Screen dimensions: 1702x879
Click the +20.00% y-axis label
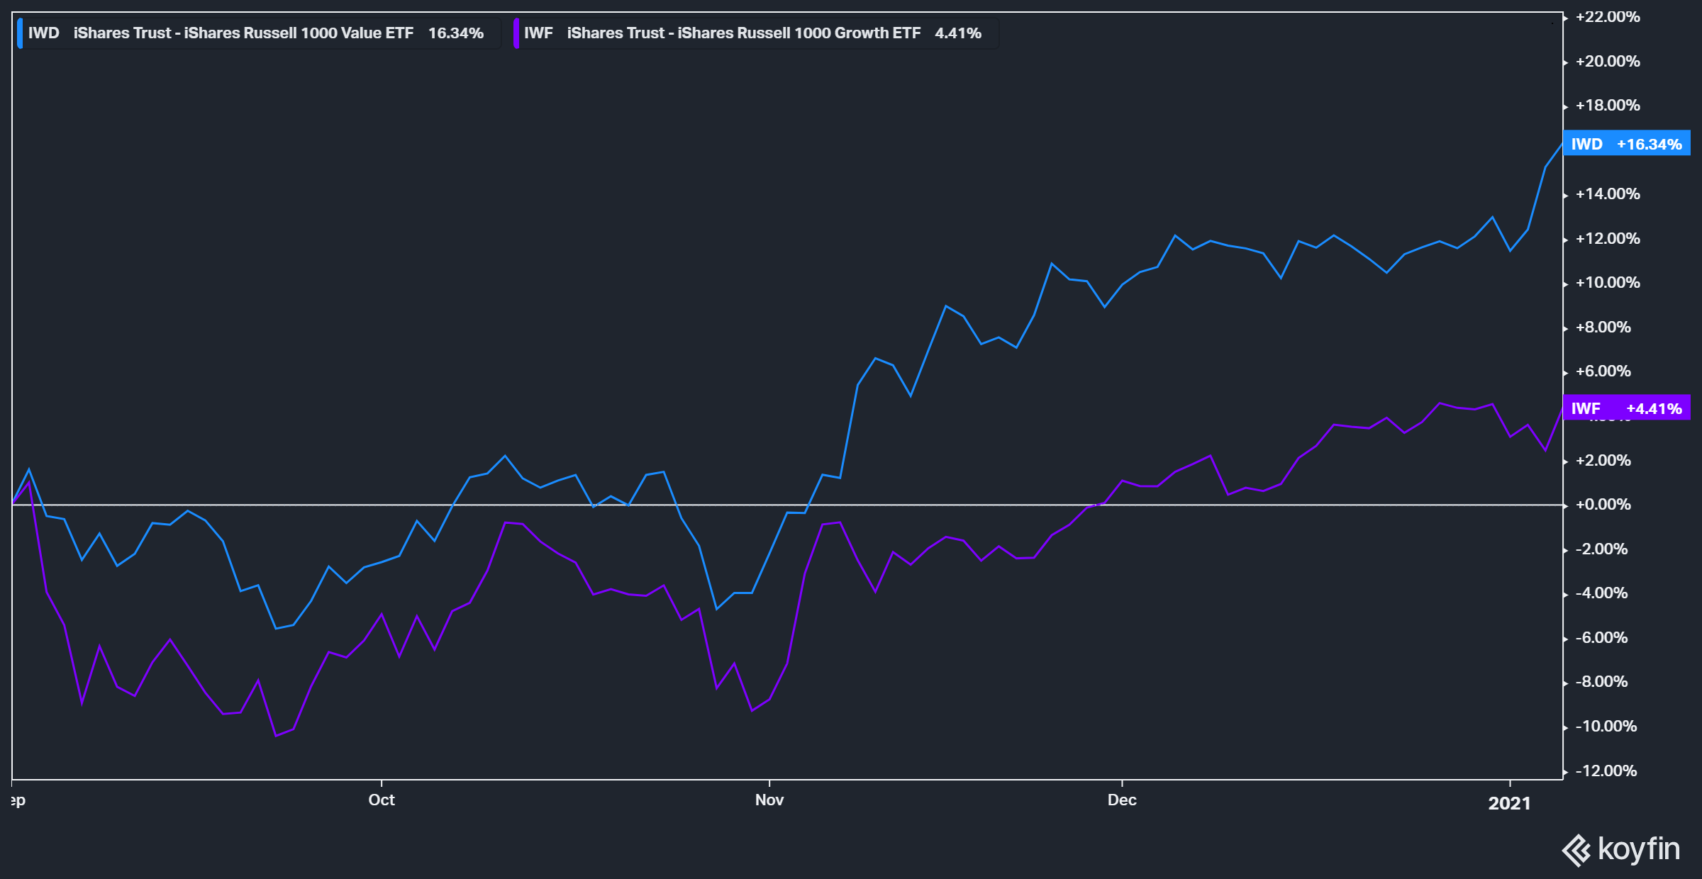(x=1608, y=62)
